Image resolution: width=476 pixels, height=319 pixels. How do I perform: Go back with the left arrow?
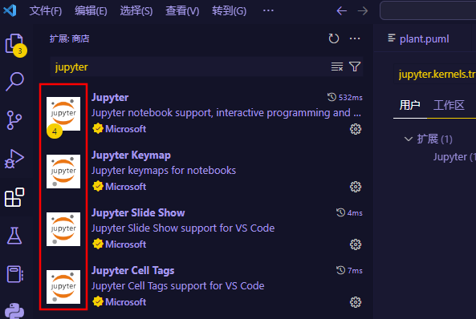(342, 11)
